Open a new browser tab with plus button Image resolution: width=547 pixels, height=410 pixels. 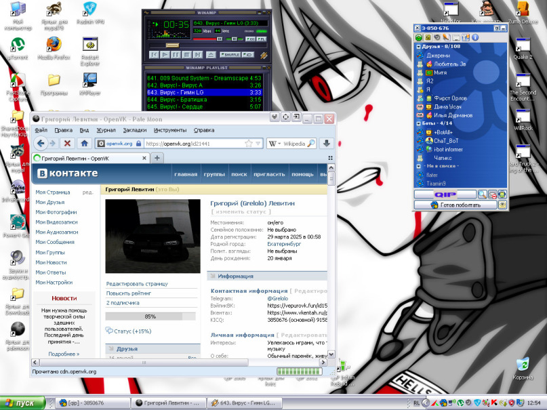(157, 158)
